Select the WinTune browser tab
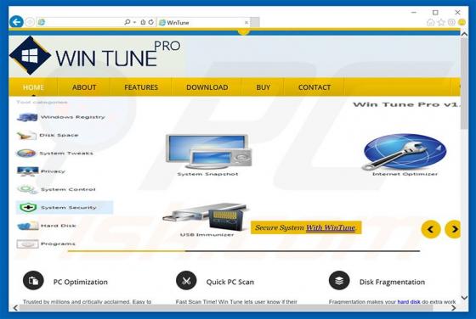 tap(204, 22)
